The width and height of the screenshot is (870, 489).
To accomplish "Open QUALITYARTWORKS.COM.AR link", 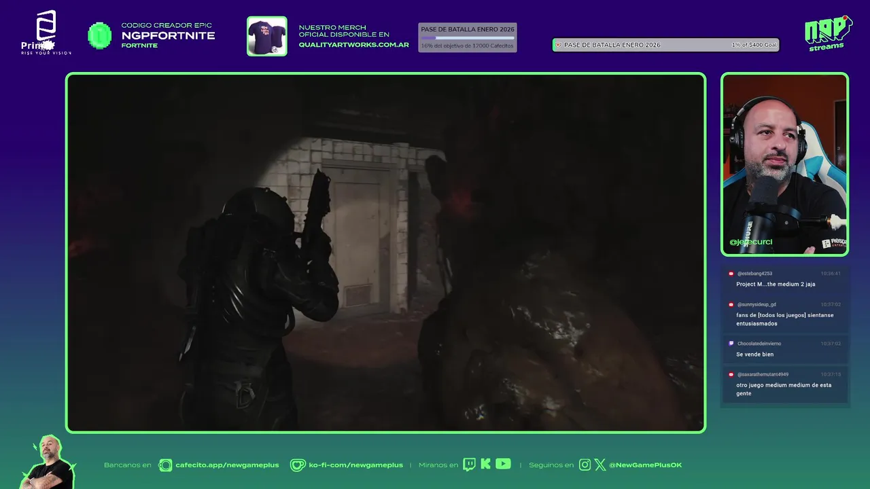I will [353, 45].
